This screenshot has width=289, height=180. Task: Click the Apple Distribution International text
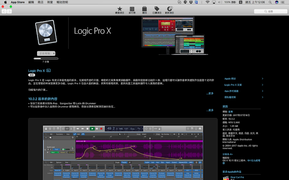pos(237,141)
